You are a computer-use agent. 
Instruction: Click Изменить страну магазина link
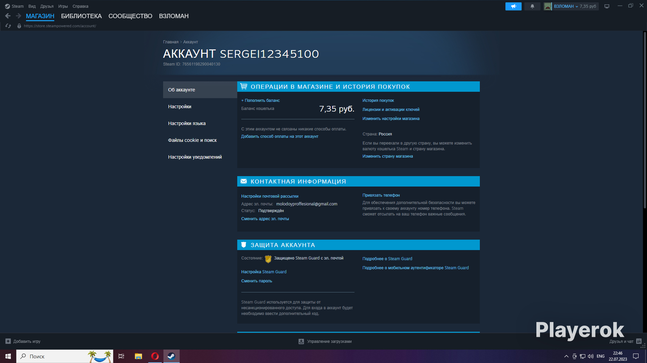coord(388,156)
